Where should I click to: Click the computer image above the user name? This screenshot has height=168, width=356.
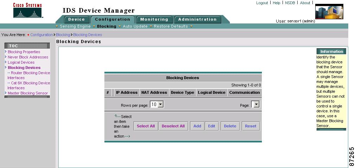click(329, 12)
